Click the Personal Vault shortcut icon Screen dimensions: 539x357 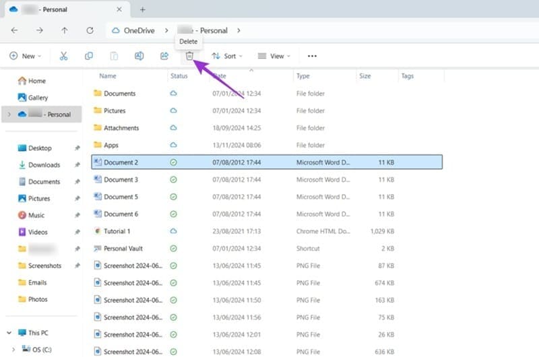point(98,248)
